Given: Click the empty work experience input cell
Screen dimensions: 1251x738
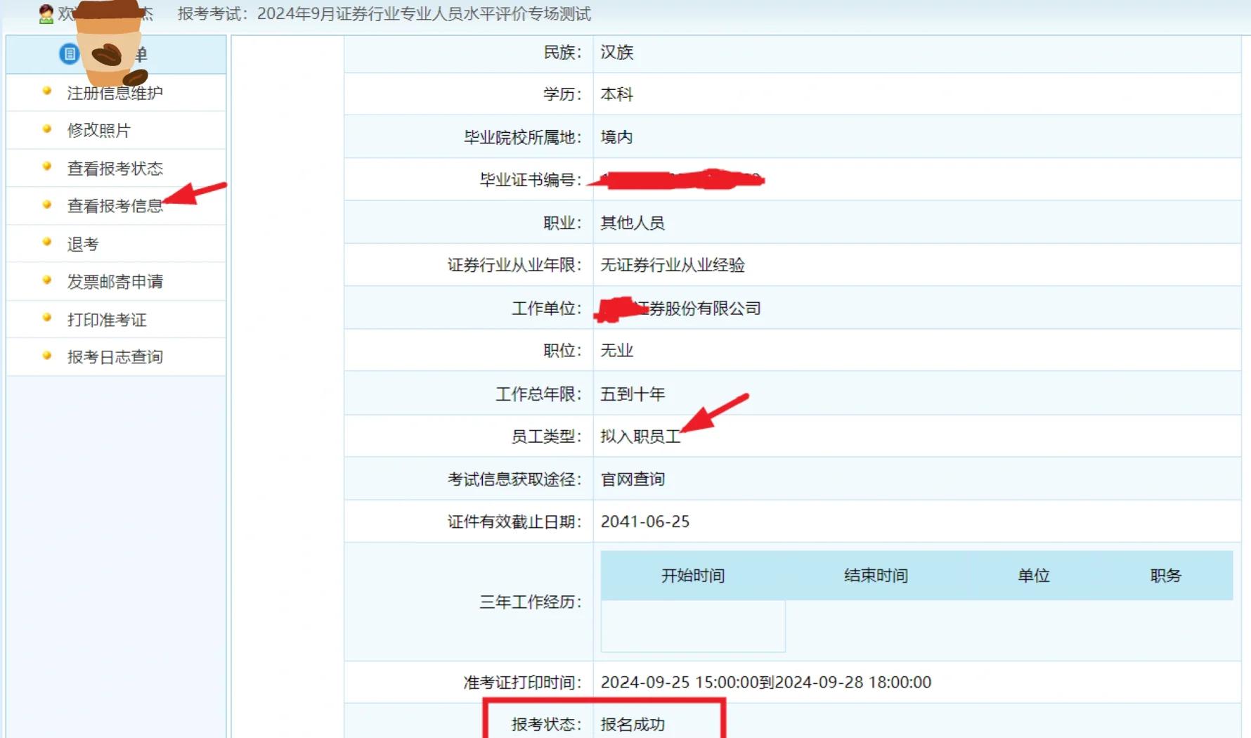Looking at the screenshot, I should pyautogui.click(x=692, y=626).
